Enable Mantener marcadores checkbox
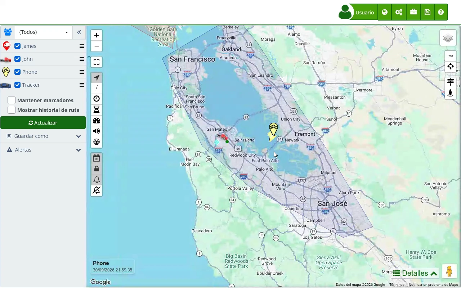The image size is (461, 288). [12, 100]
